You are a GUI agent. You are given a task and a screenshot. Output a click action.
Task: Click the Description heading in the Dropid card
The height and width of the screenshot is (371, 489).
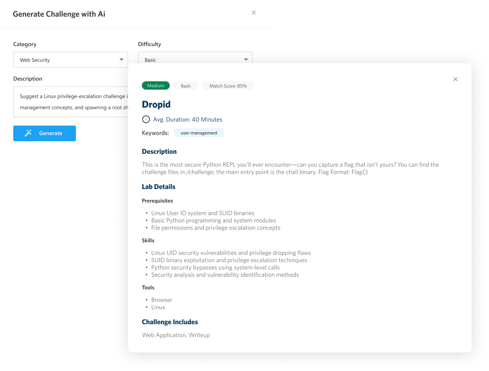tap(159, 151)
